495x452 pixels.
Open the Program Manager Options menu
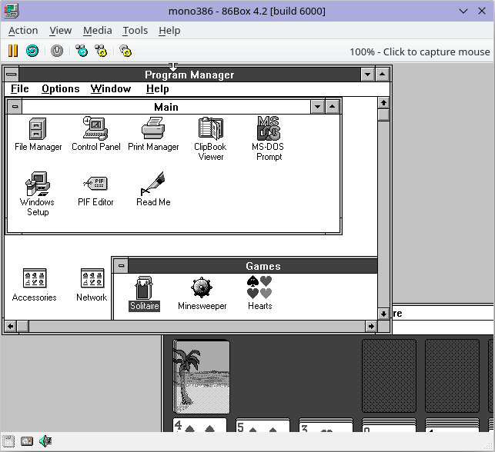61,89
